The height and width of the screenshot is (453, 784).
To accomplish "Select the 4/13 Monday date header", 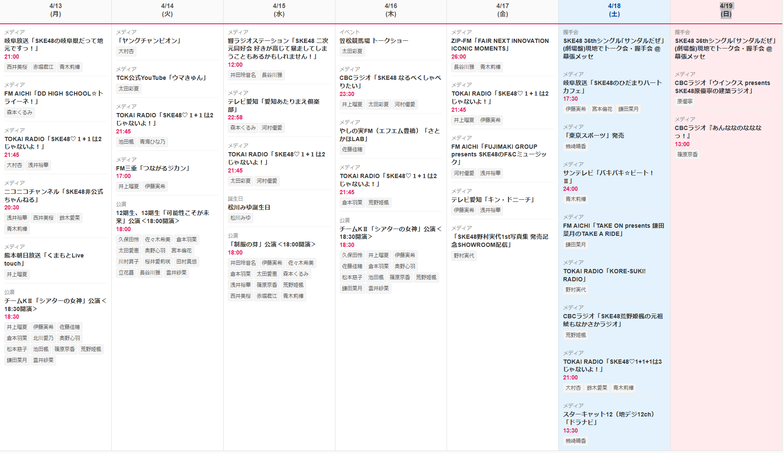I will 56,10.
